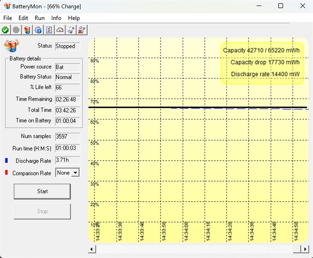Click the speedometer gauge toolbar icon
Viewport: 313px width, 258px height.
click(60, 30)
